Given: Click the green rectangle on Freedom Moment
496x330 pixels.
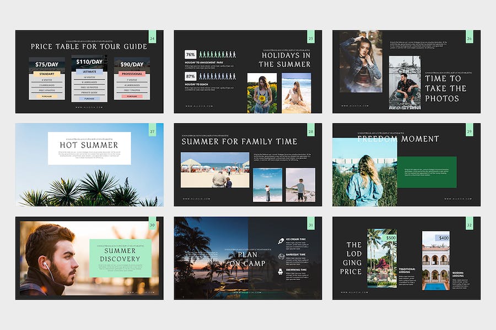Looking at the screenshot, I should (427, 172).
